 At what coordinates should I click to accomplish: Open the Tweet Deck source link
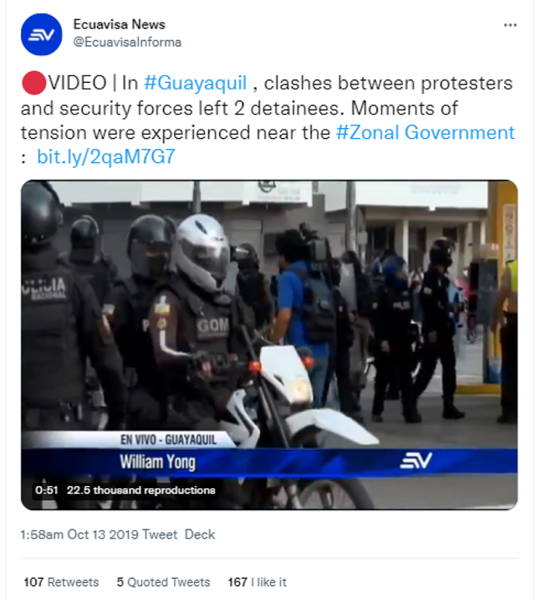178,534
